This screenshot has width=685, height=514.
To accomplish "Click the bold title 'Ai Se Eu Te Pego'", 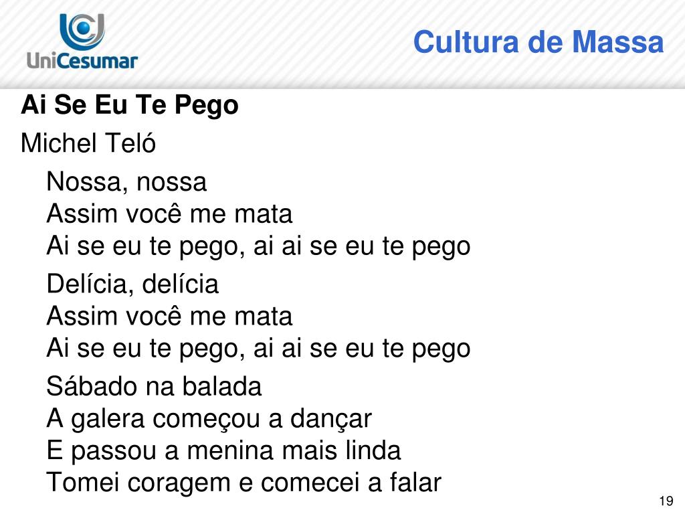I will coord(130,106).
